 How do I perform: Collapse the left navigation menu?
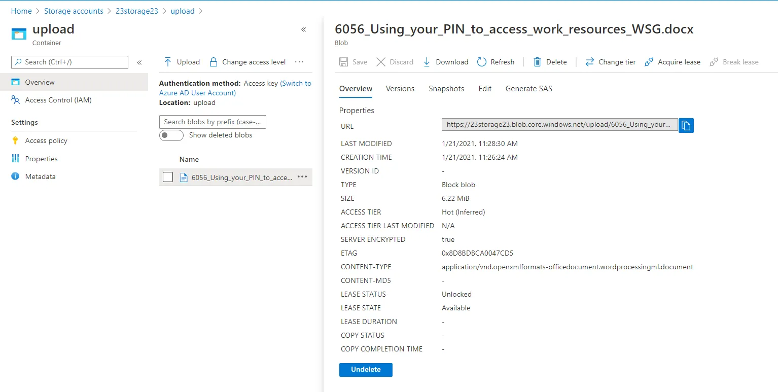pyautogui.click(x=139, y=62)
